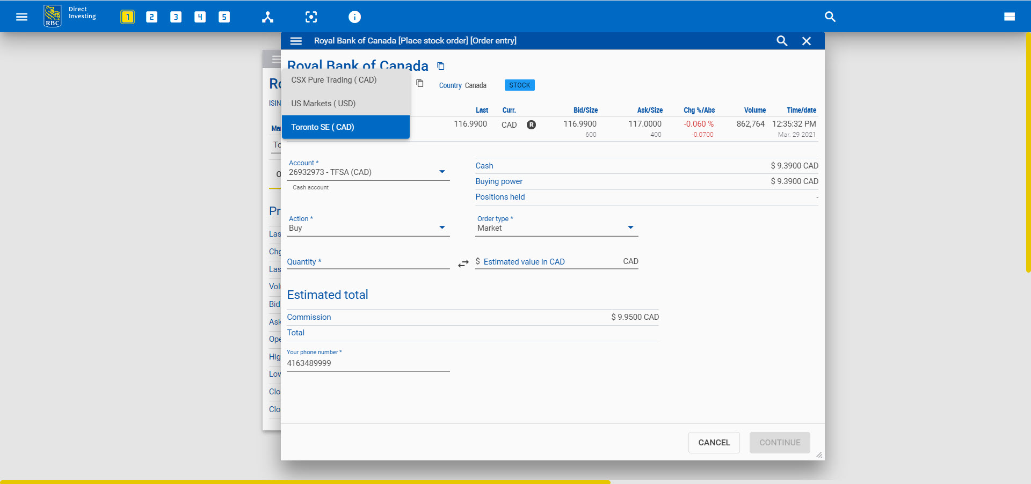The width and height of the screenshot is (1031, 484).
Task: Expand the Account dropdown
Action: pos(442,172)
